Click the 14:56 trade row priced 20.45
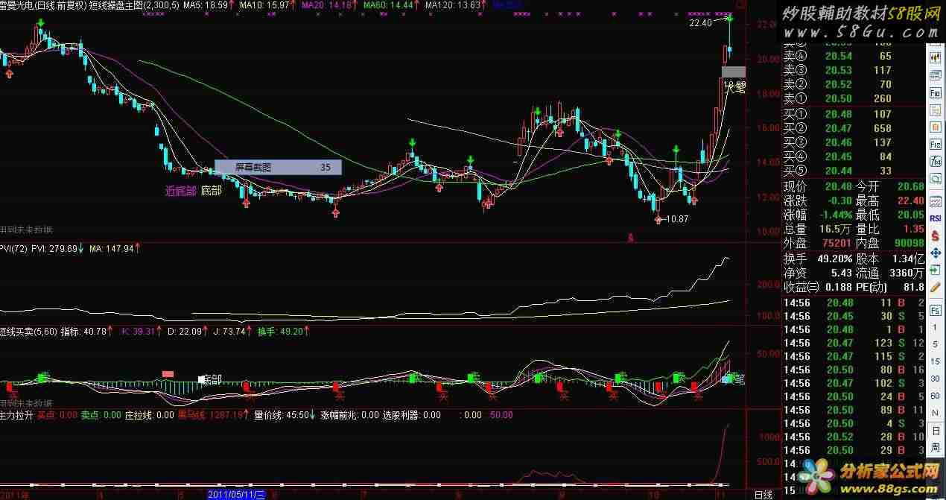Viewport: 946px width, 500px height. [854, 316]
